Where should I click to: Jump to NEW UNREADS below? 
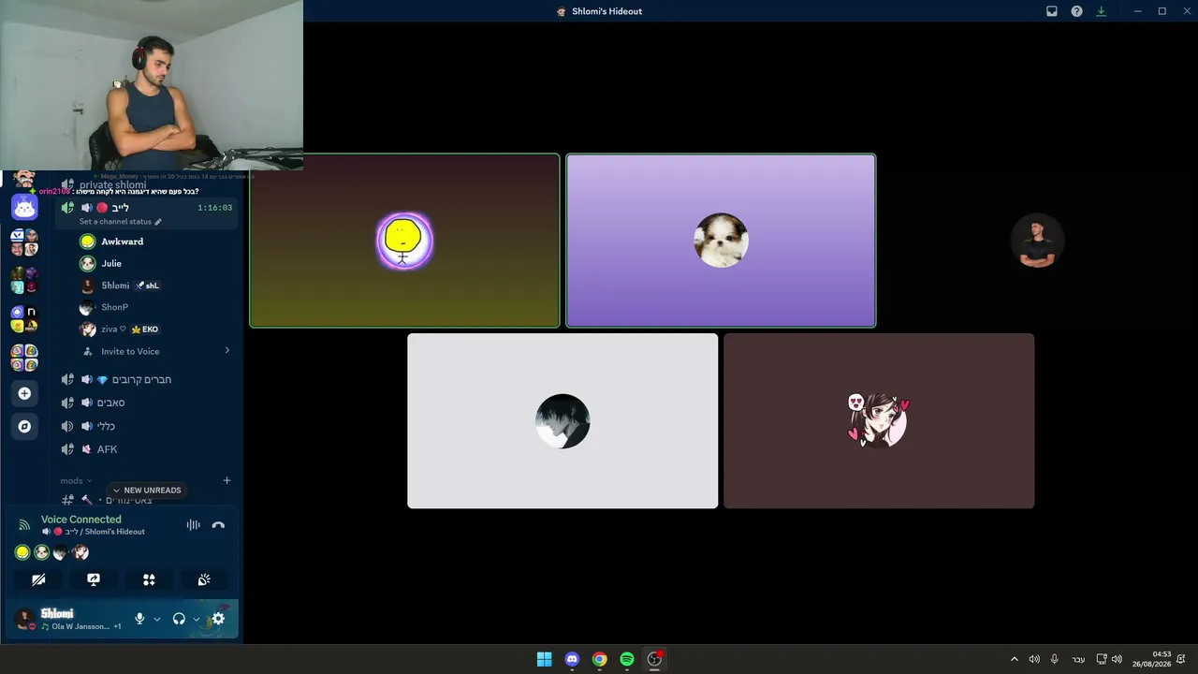146,491
